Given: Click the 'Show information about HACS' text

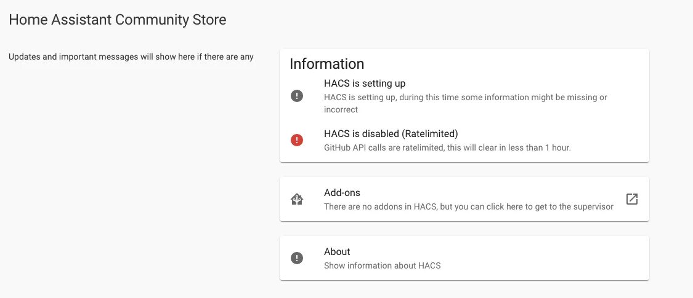Looking at the screenshot, I should pos(382,266).
